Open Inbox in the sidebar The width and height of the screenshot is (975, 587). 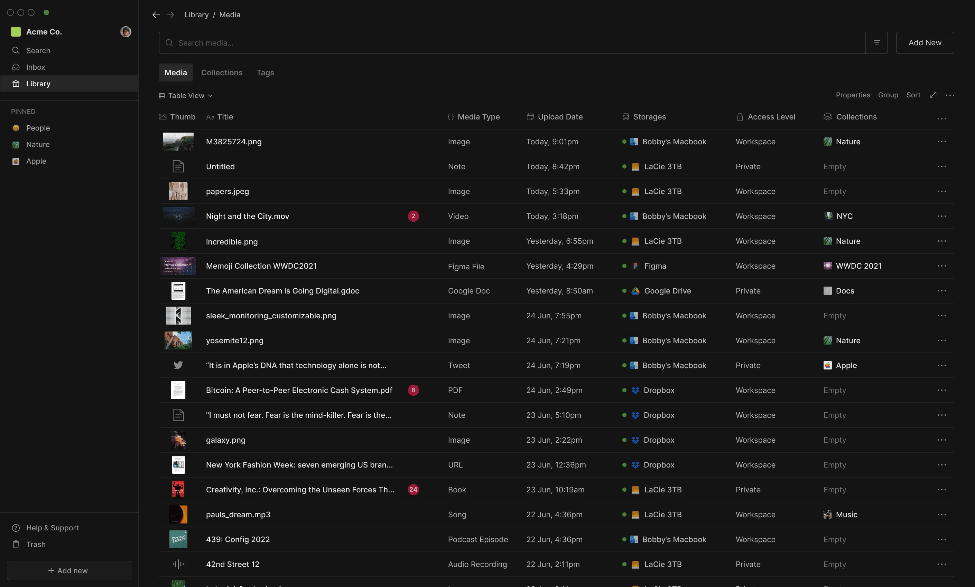(69, 67)
